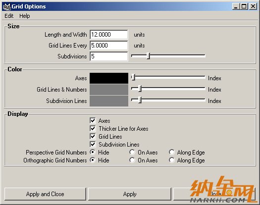Toggle the Axes display checkbox
The height and width of the screenshot is (205, 260).
click(93, 121)
